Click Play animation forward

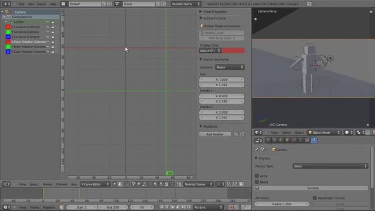pos(178,207)
